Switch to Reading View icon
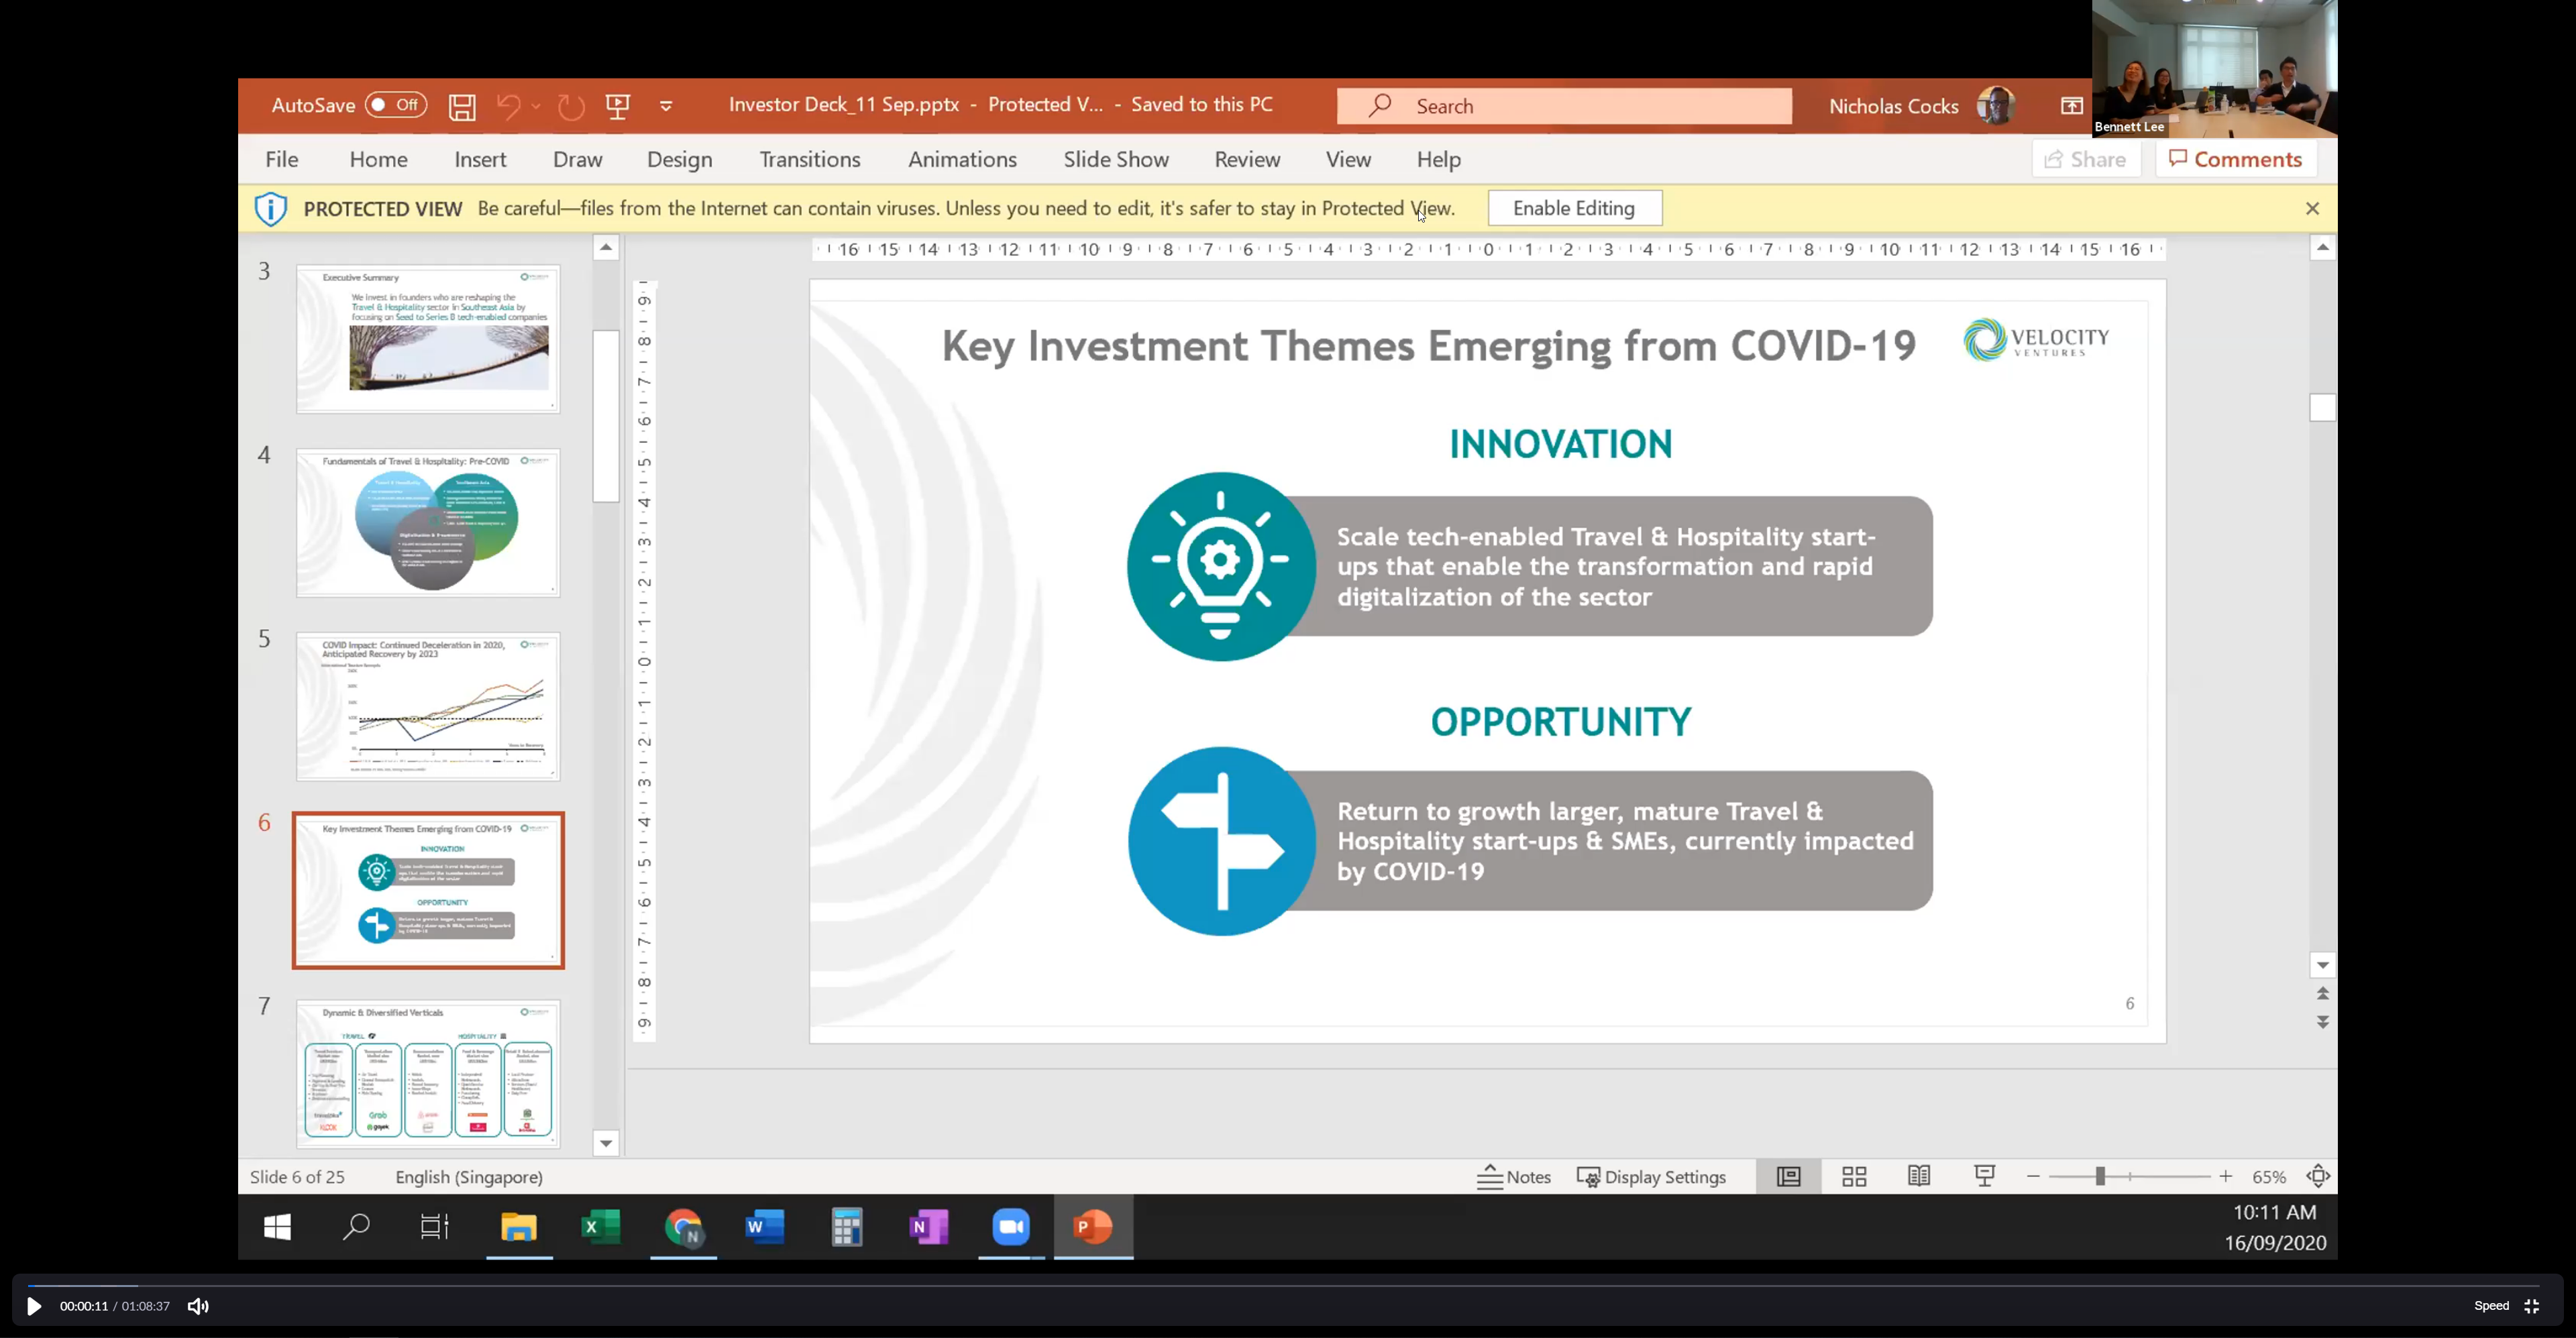Image resolution: width=2576 pixels, height=1338 pixels. pos(1919,1177)
